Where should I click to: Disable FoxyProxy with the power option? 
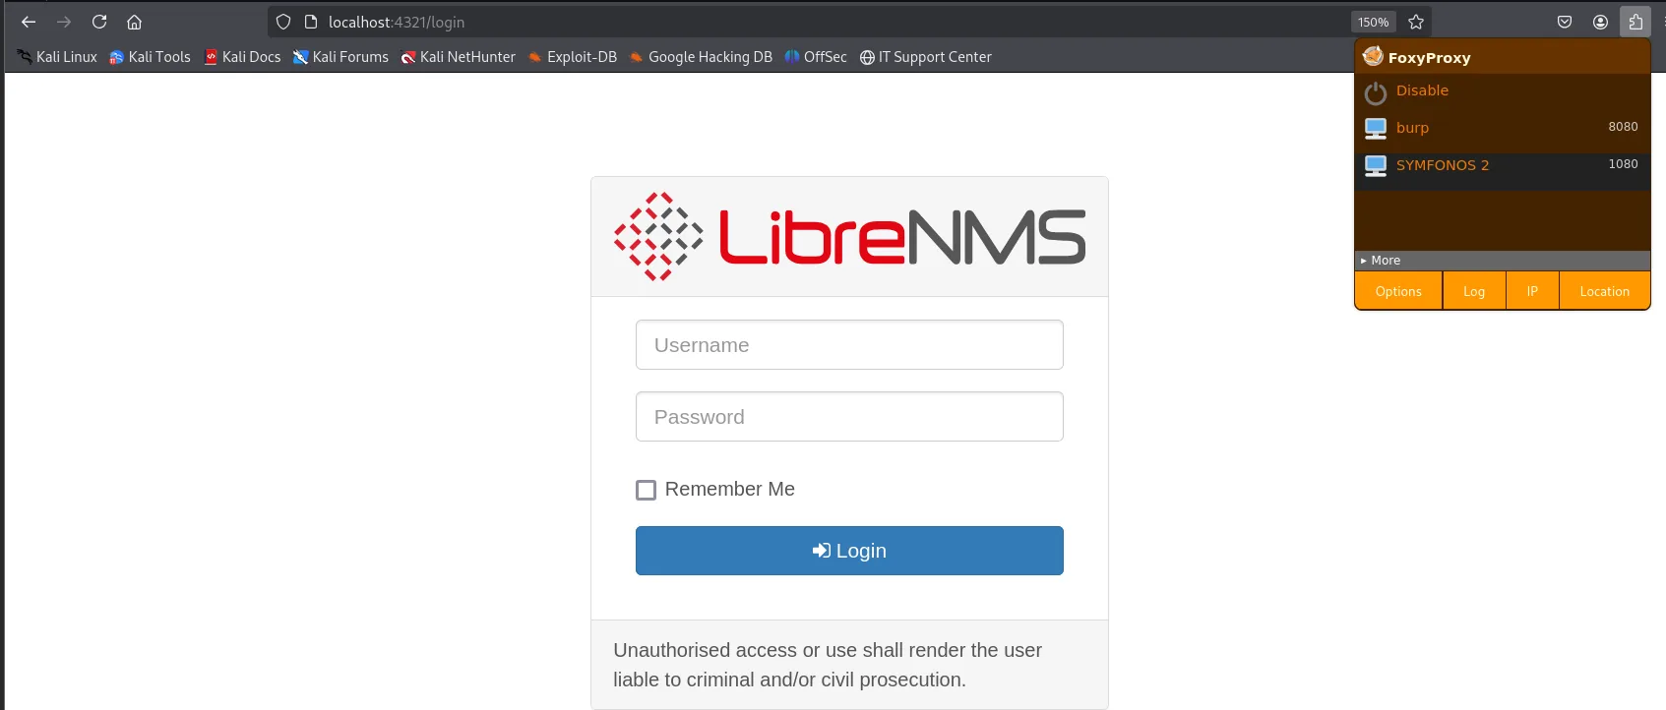(x=1503, y=91)
